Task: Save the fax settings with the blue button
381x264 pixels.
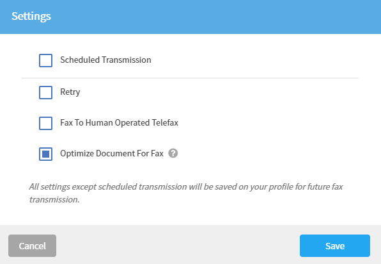Action: (335, 245)
